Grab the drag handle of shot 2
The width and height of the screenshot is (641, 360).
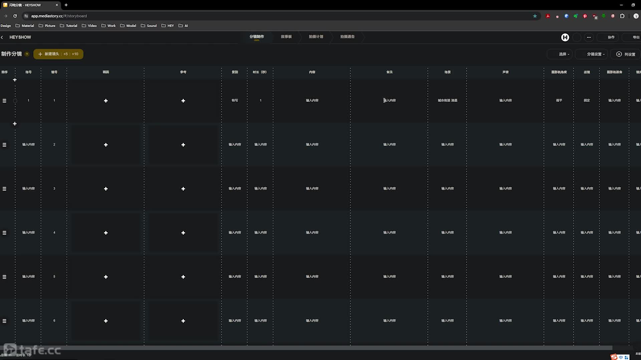(x=4, y=145)
